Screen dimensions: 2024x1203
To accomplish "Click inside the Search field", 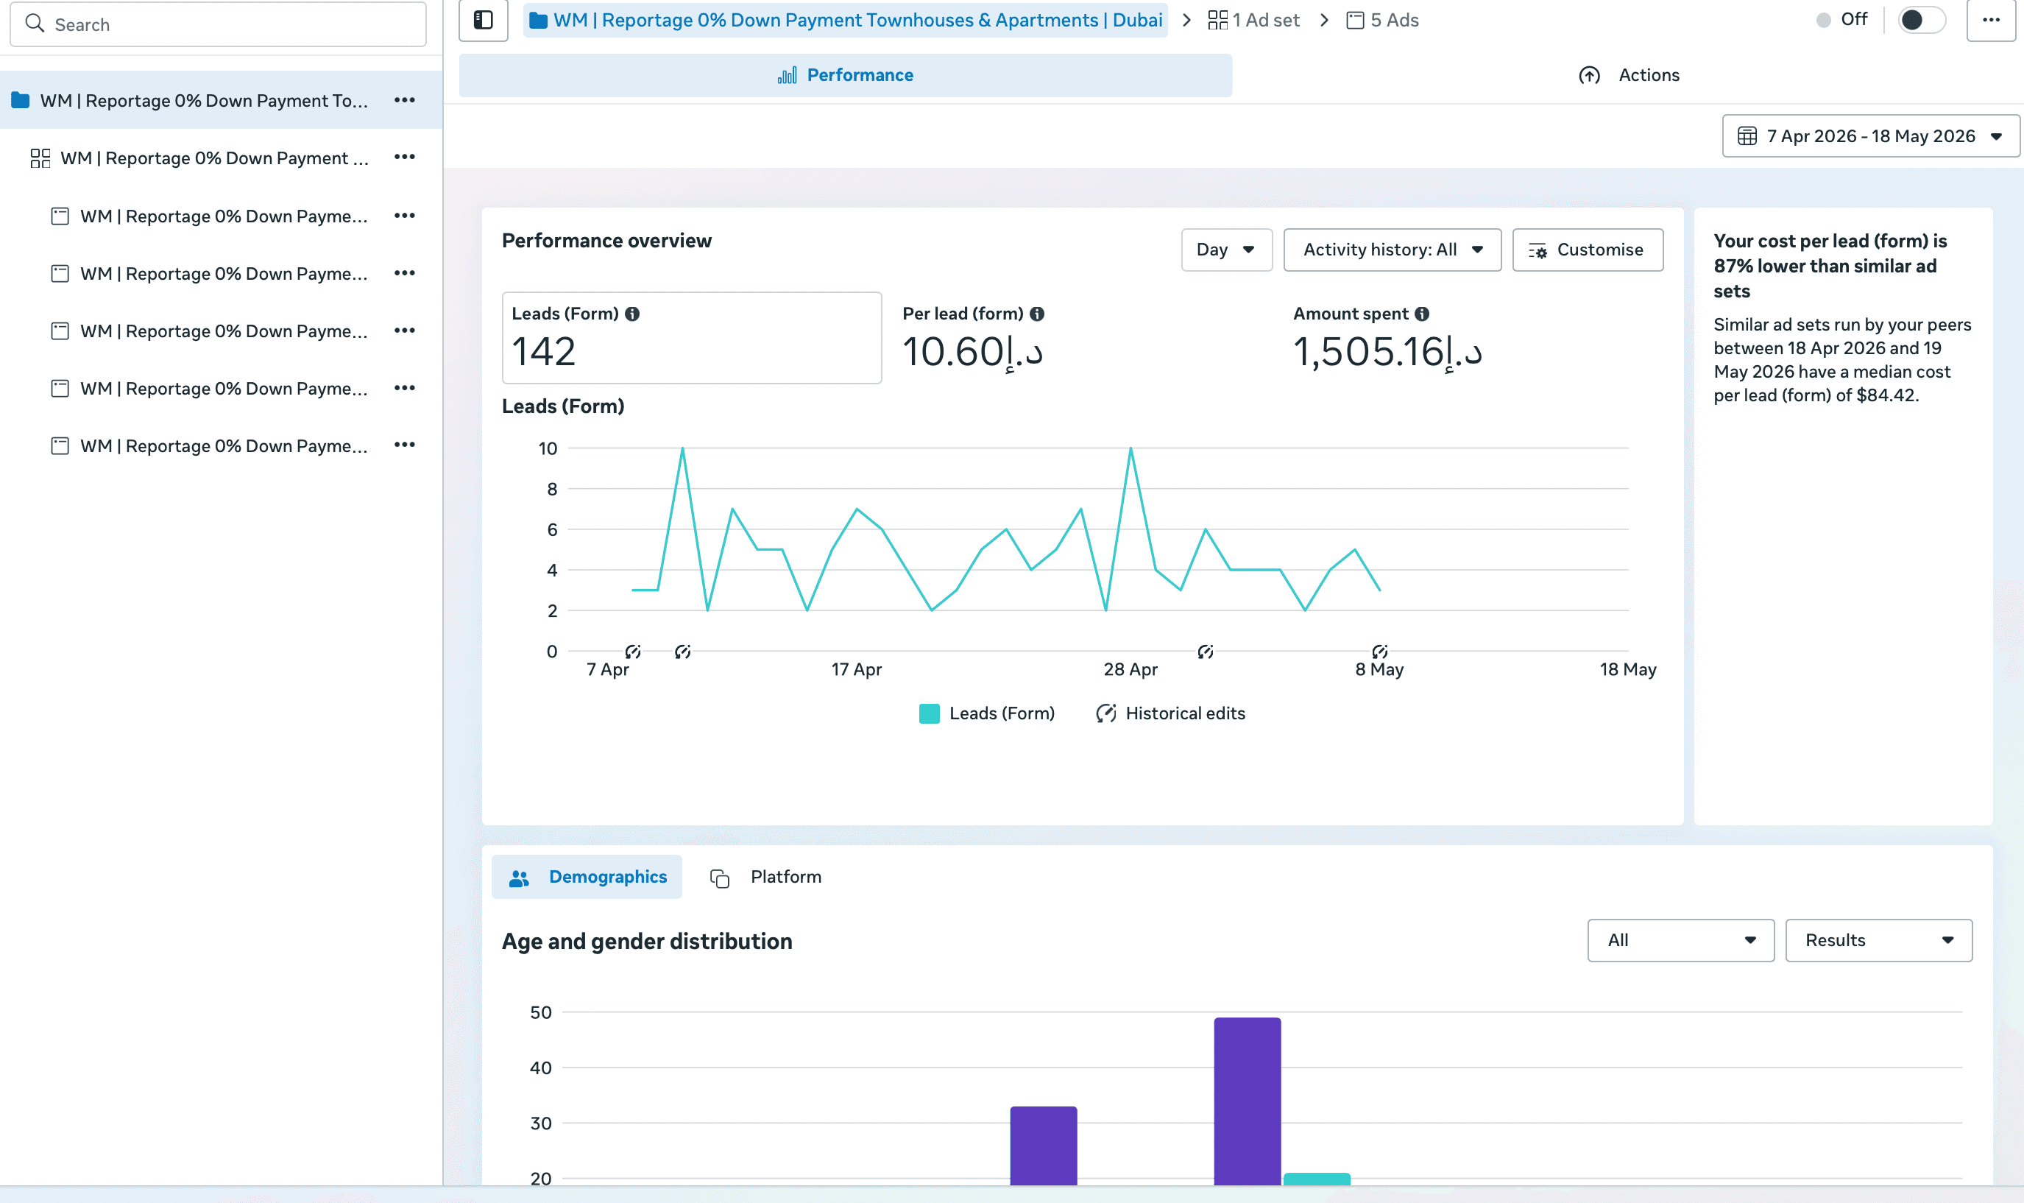I will [218, 24].
